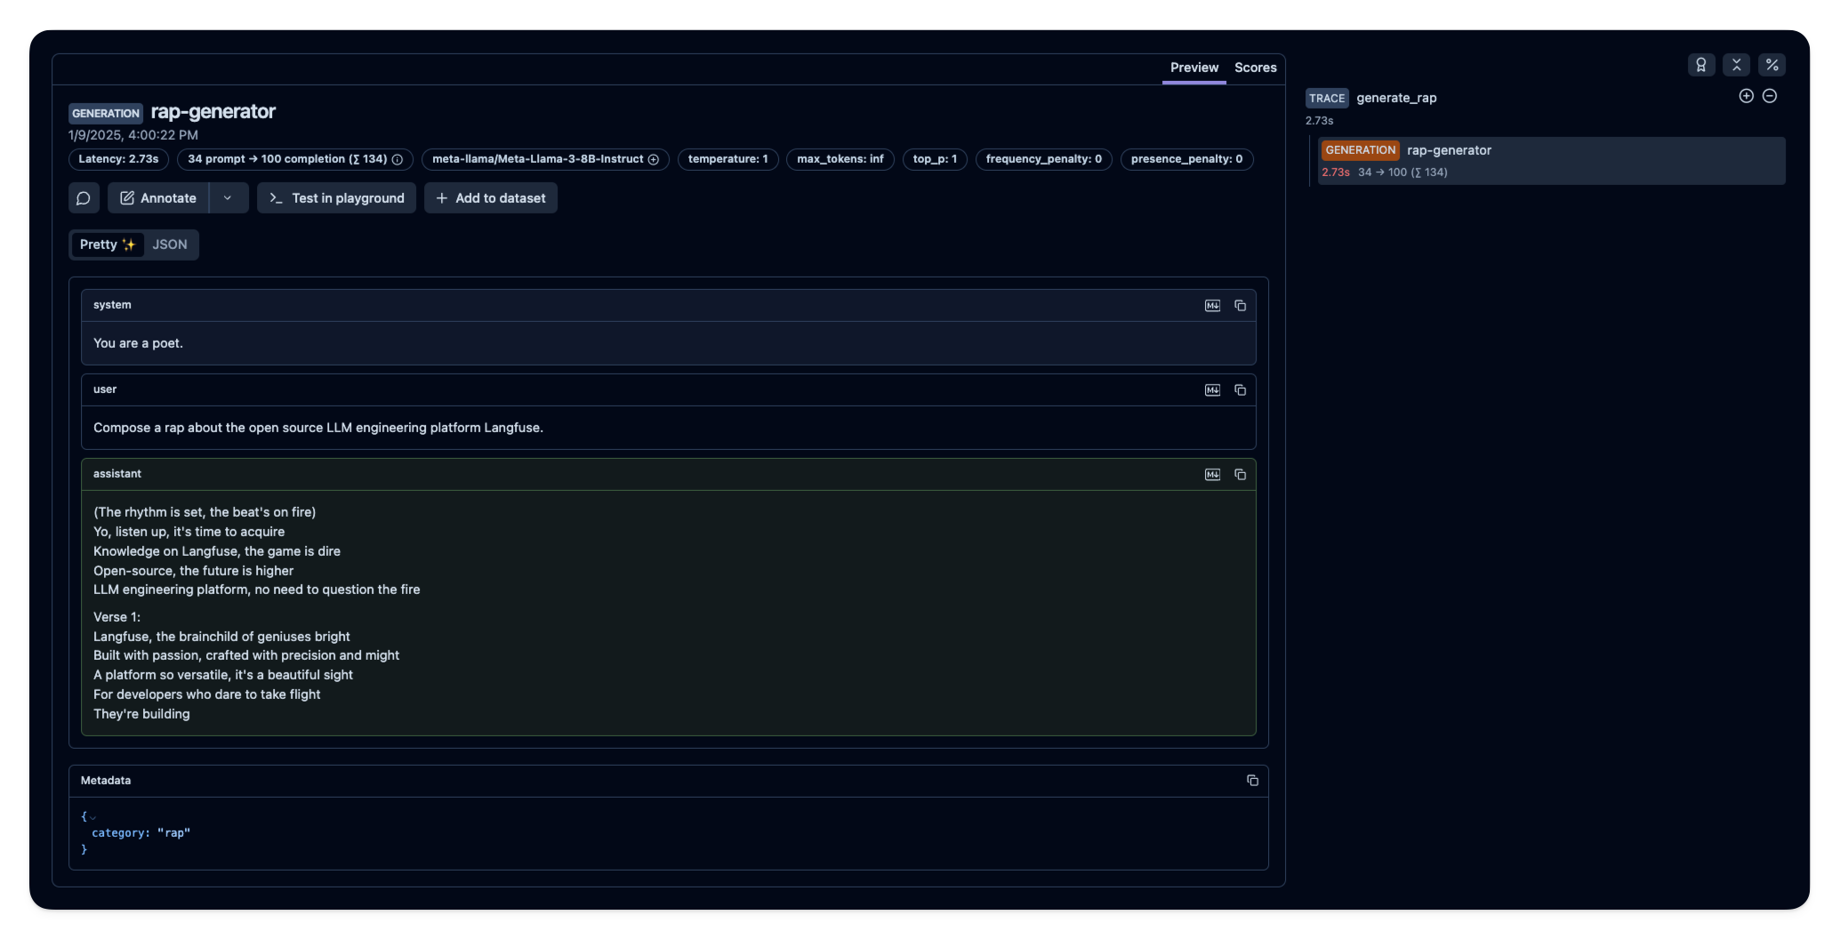The image size is (1840, 939).
Task: Click the Test in playground button
Action: pos(336,197)
